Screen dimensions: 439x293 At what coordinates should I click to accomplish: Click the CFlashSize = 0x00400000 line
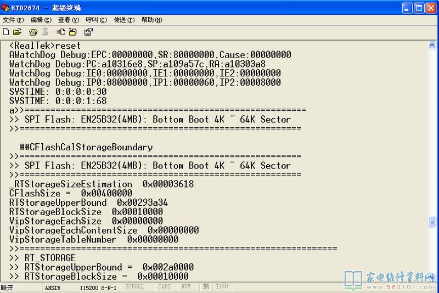pyautogui.click(x=71, y=193)
